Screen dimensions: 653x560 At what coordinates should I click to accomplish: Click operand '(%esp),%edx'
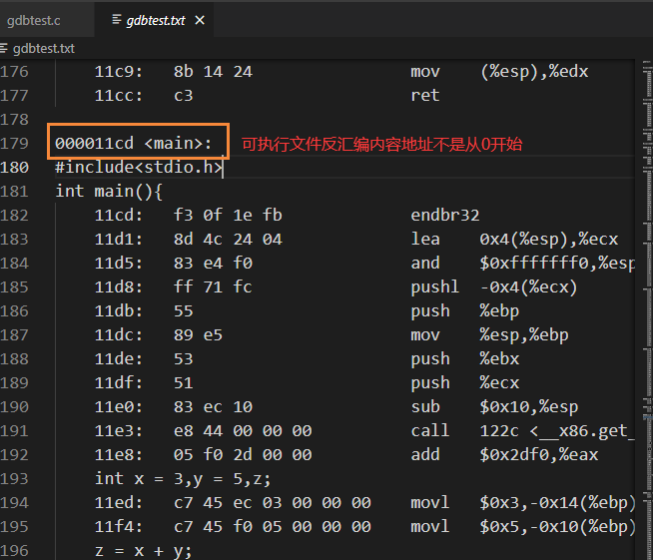(x=534, y=72)
